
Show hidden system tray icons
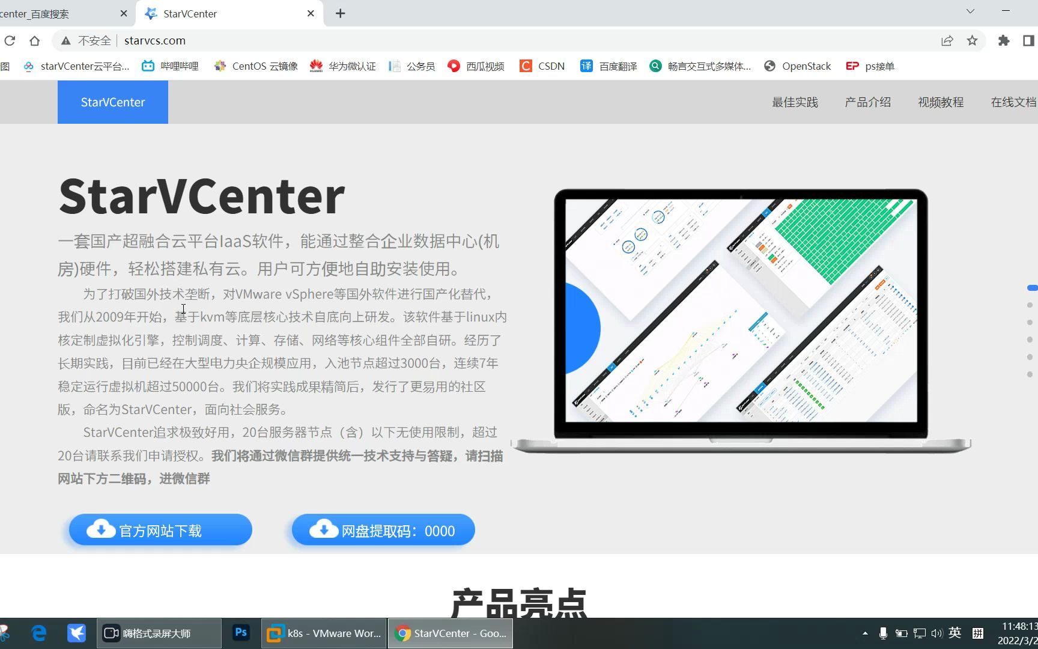[865, 633]
